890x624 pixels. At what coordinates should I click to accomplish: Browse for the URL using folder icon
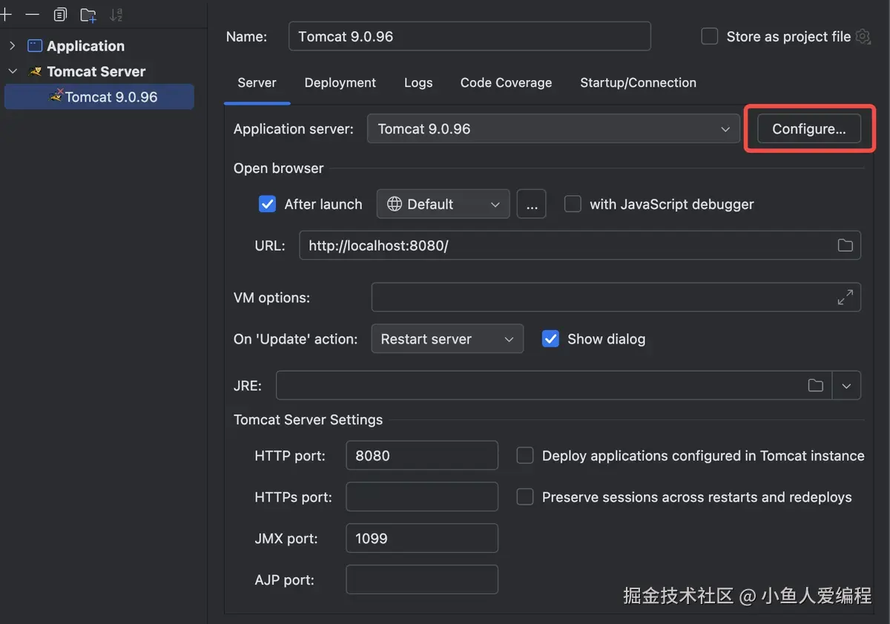(x=845, y=245)
